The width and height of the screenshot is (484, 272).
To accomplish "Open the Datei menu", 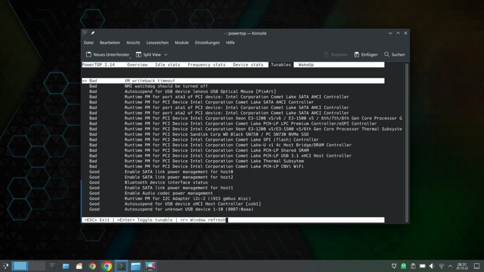I will click(x=88, y=42).
